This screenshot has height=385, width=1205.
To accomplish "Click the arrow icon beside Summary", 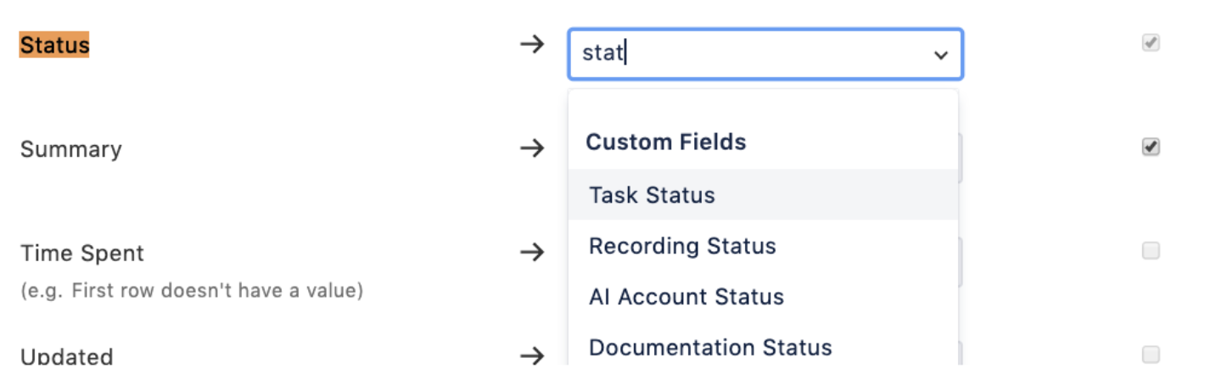I will [532, 148].
